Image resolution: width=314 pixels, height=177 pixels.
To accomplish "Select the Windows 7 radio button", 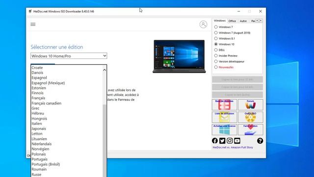I will 216,27.
